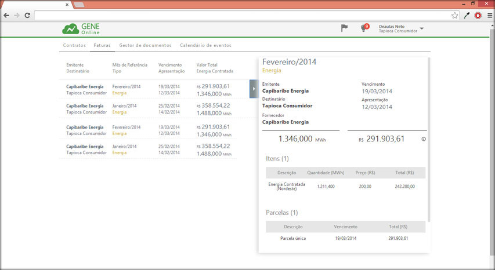
Task: Open the Calendário de eventos tab
Action: point(205,45)
